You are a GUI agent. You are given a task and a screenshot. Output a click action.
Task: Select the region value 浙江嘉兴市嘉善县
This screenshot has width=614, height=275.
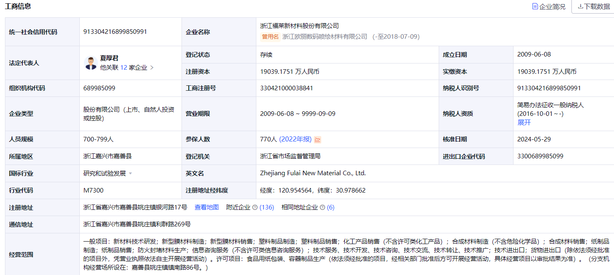click(108, 156)
